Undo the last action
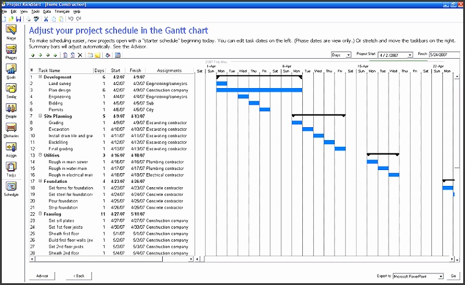Image resolution: width=465 pixels, height=285 pixels. pyautogui.click(x=70, y=19)
